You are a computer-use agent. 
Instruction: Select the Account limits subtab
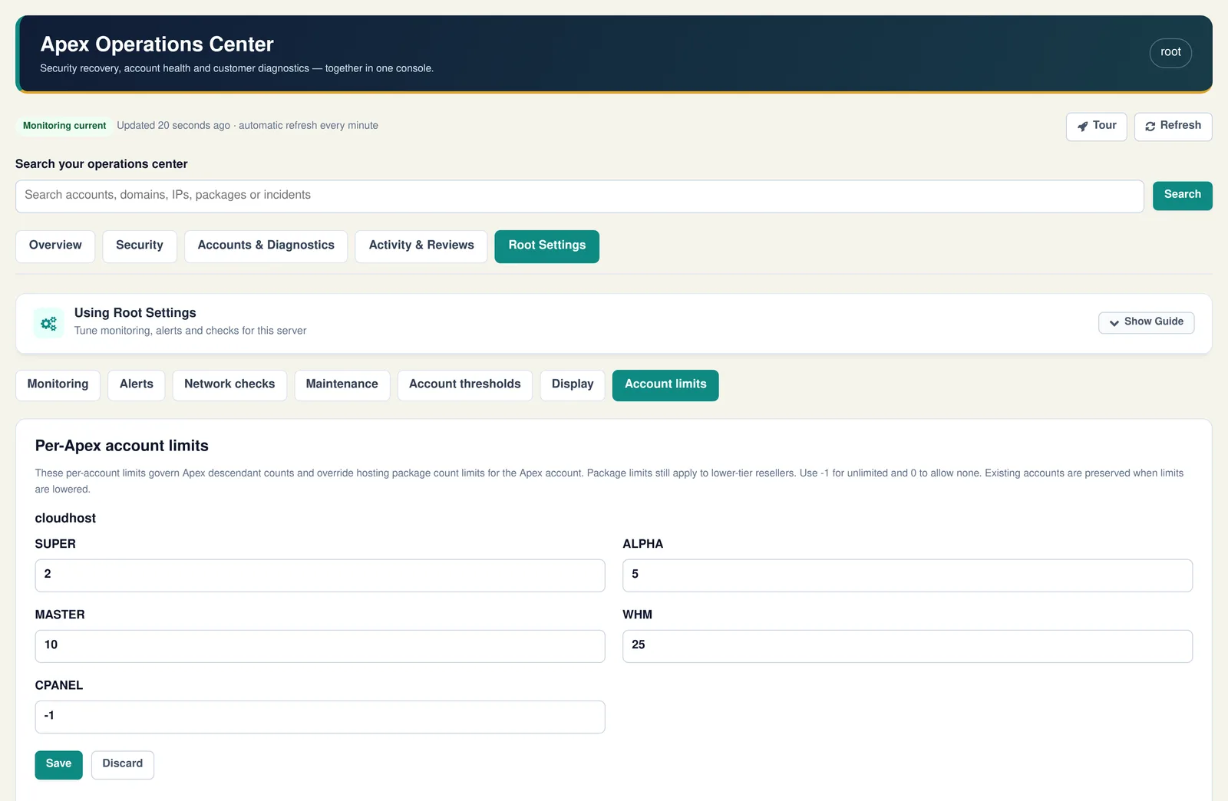665,385
